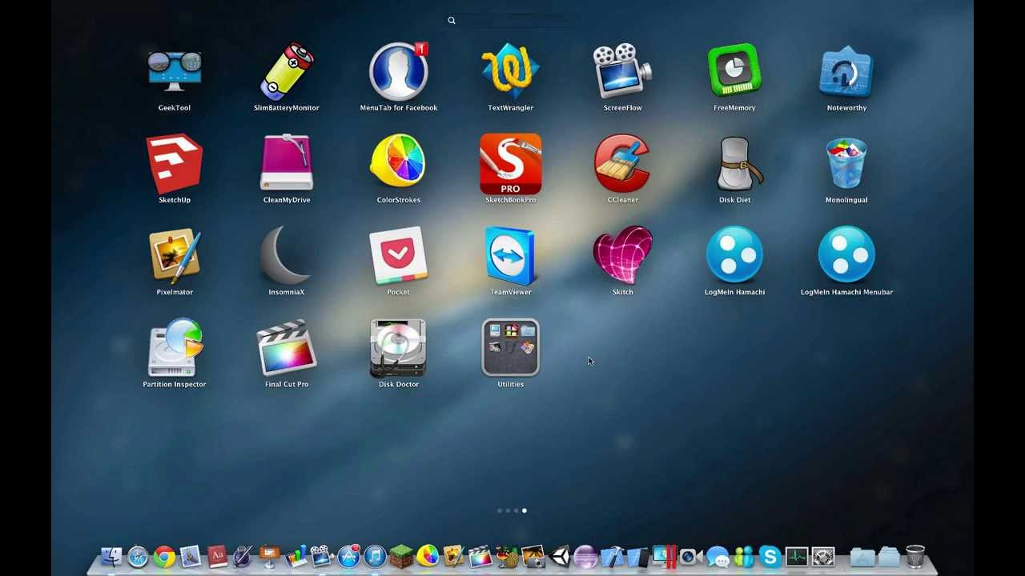Open Final Cut Pro from Launchpad grid
This screenshot has height=576, width=1025.
click(287, 349)
